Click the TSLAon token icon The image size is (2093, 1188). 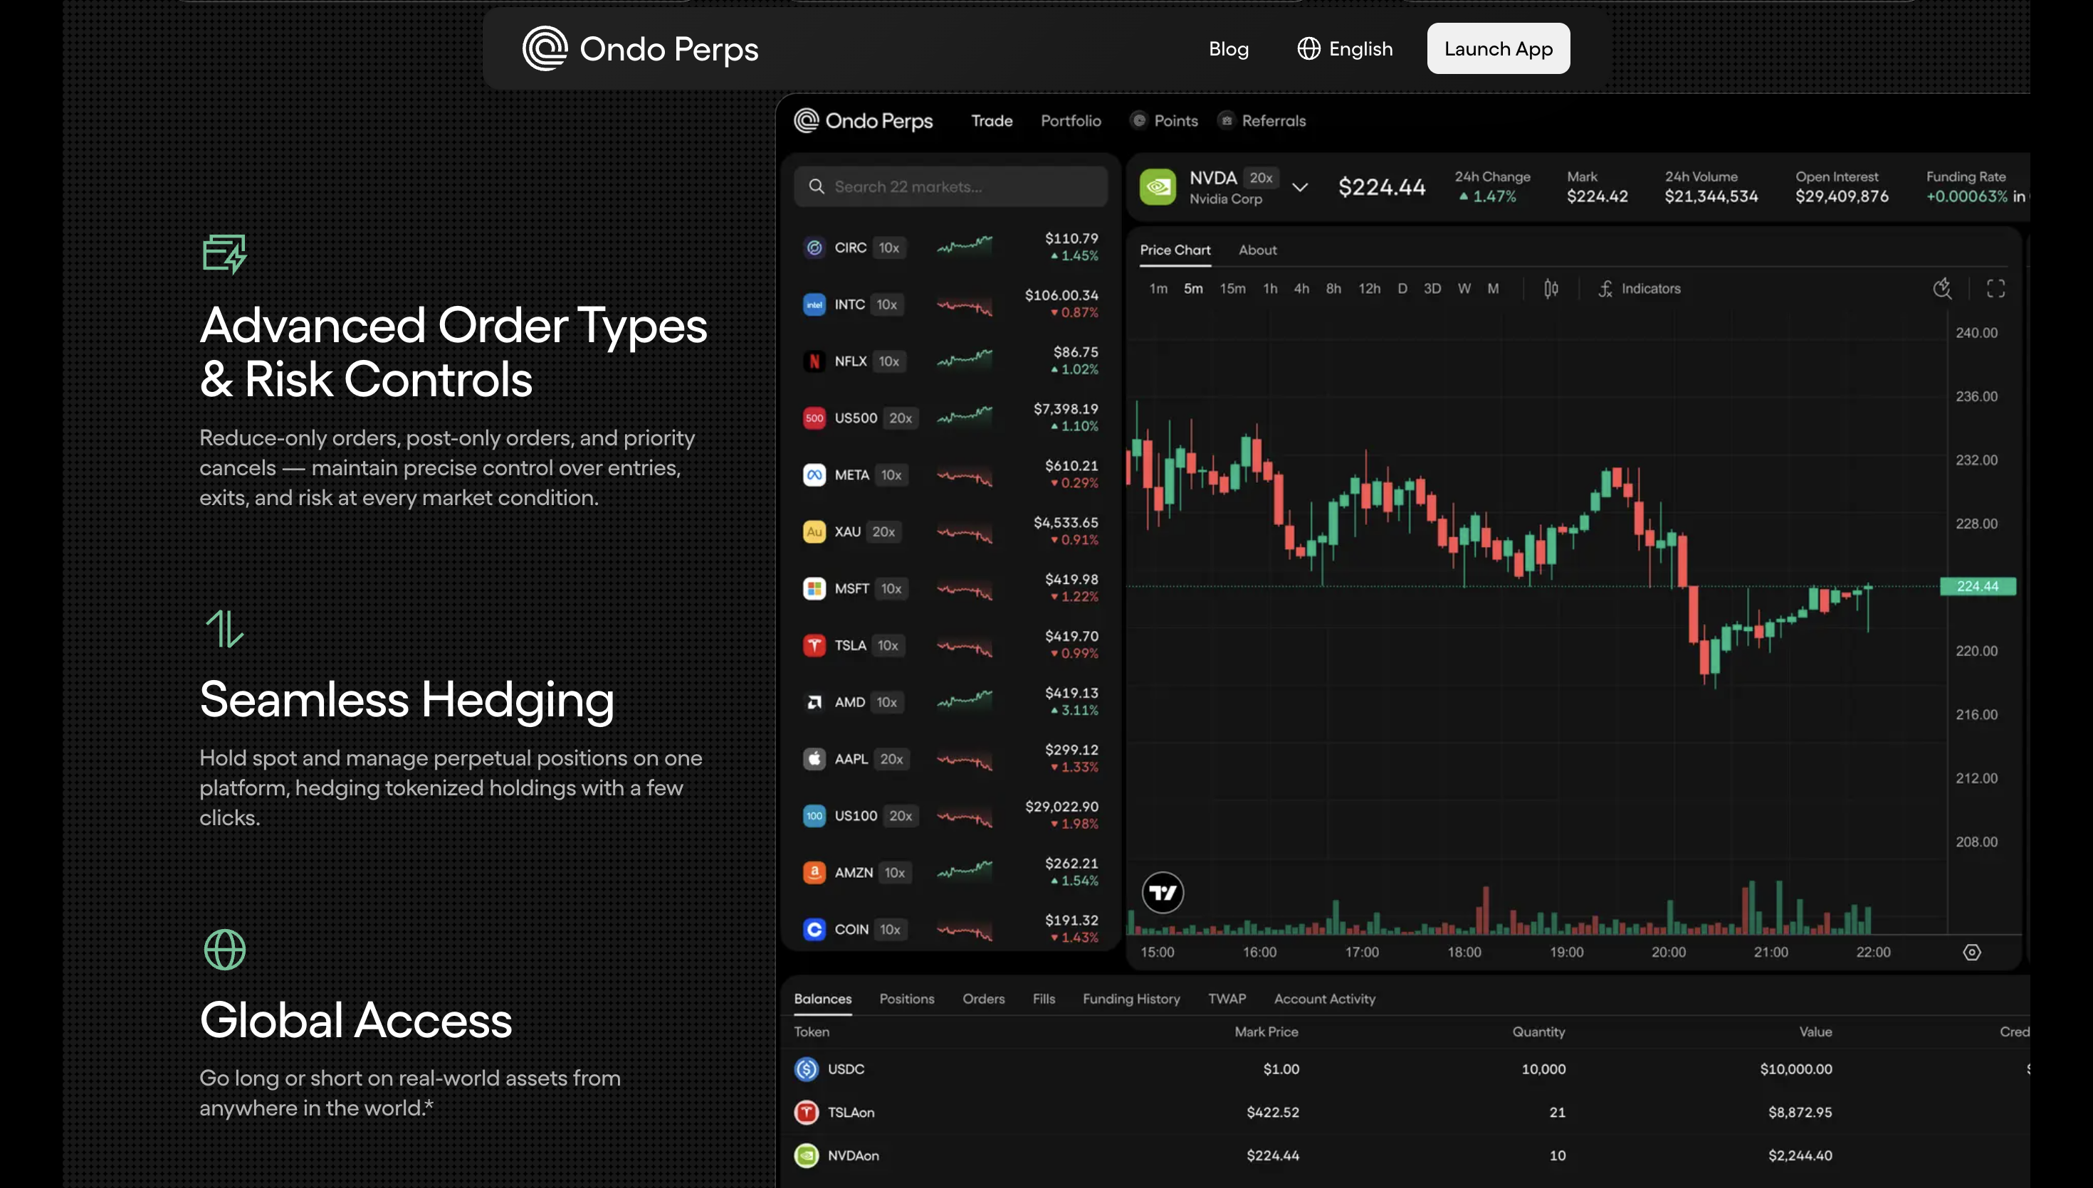(807, 1112)
